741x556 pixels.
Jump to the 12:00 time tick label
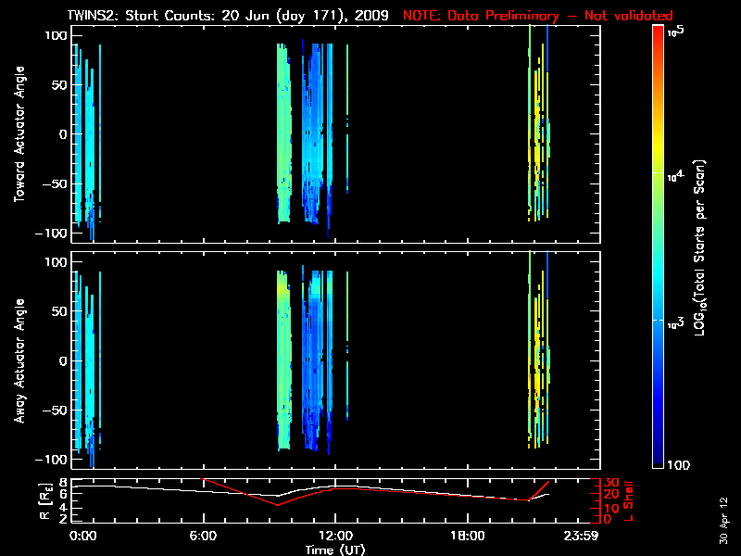pyautogui.click(x=334, y=536)
